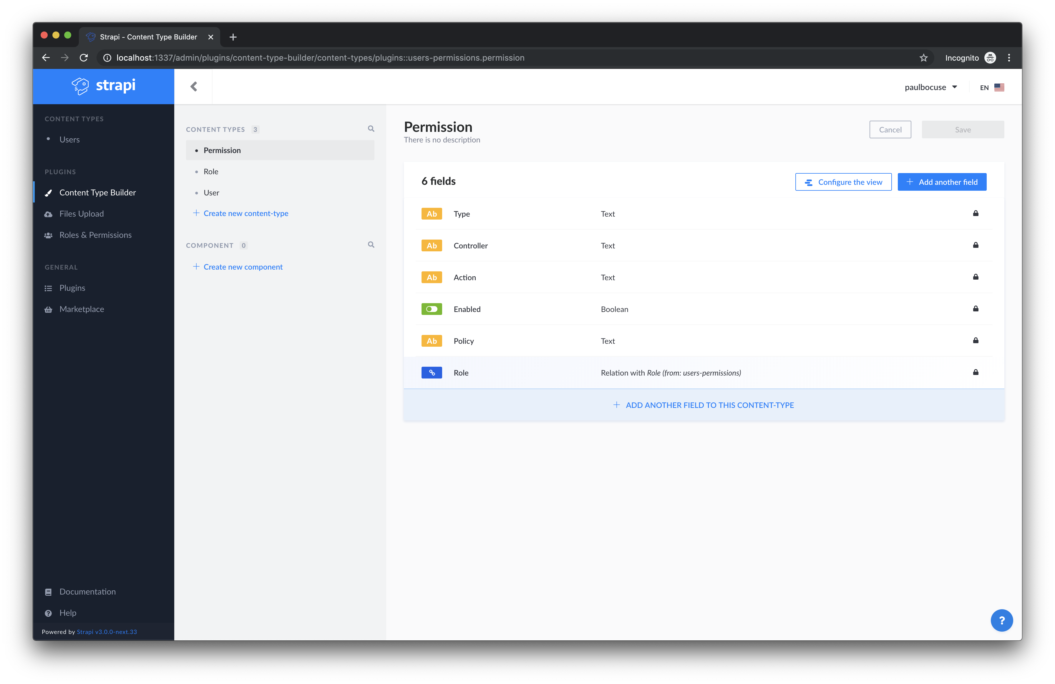Click the Role relation field icon
Viewport: 1055px width, 684px height.
[431, 372]
